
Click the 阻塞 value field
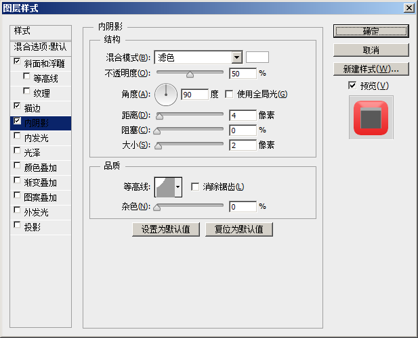tap(243, 130)
